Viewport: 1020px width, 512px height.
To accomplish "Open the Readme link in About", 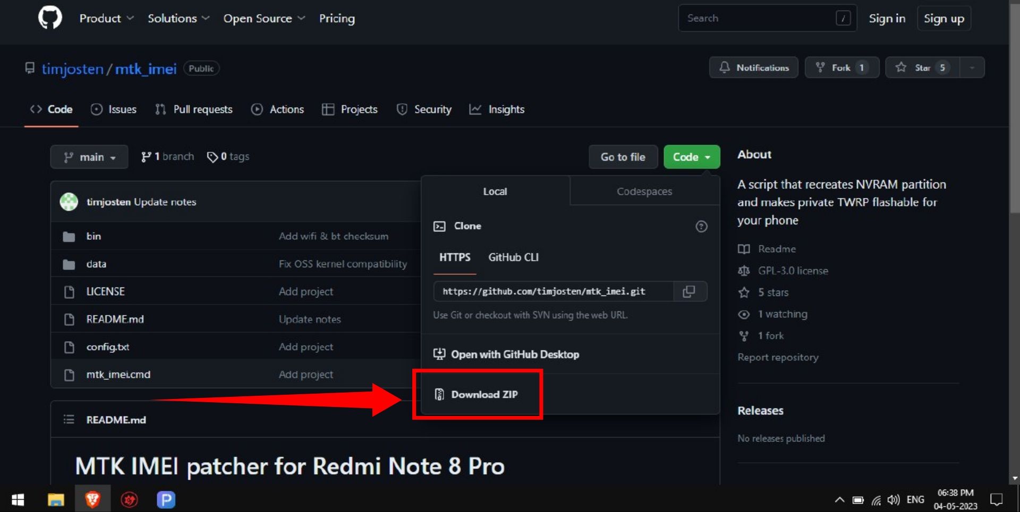I will pyautogui.click(x=767, y=249).
